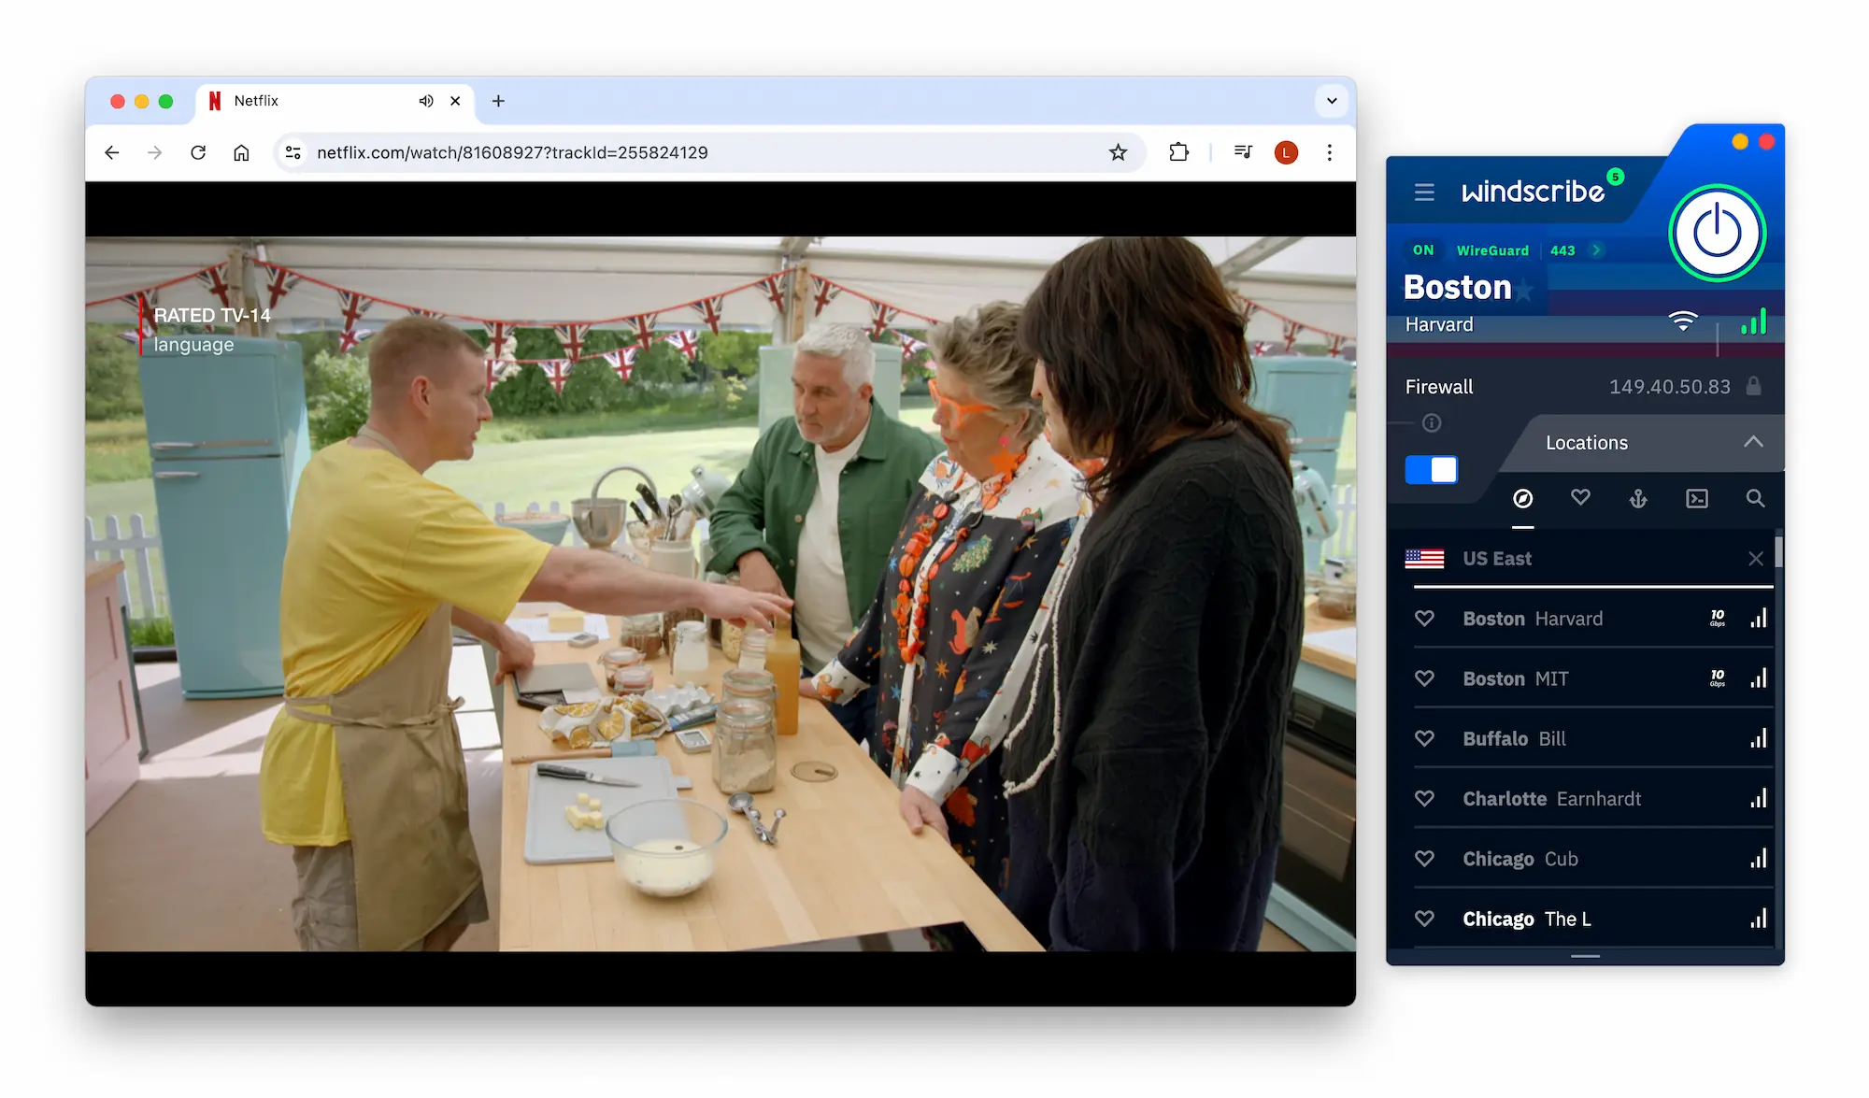Screen dimensions: 1869x1098
Task: Click the Buffalo Bill signal bars icon
Action: 1759,738
